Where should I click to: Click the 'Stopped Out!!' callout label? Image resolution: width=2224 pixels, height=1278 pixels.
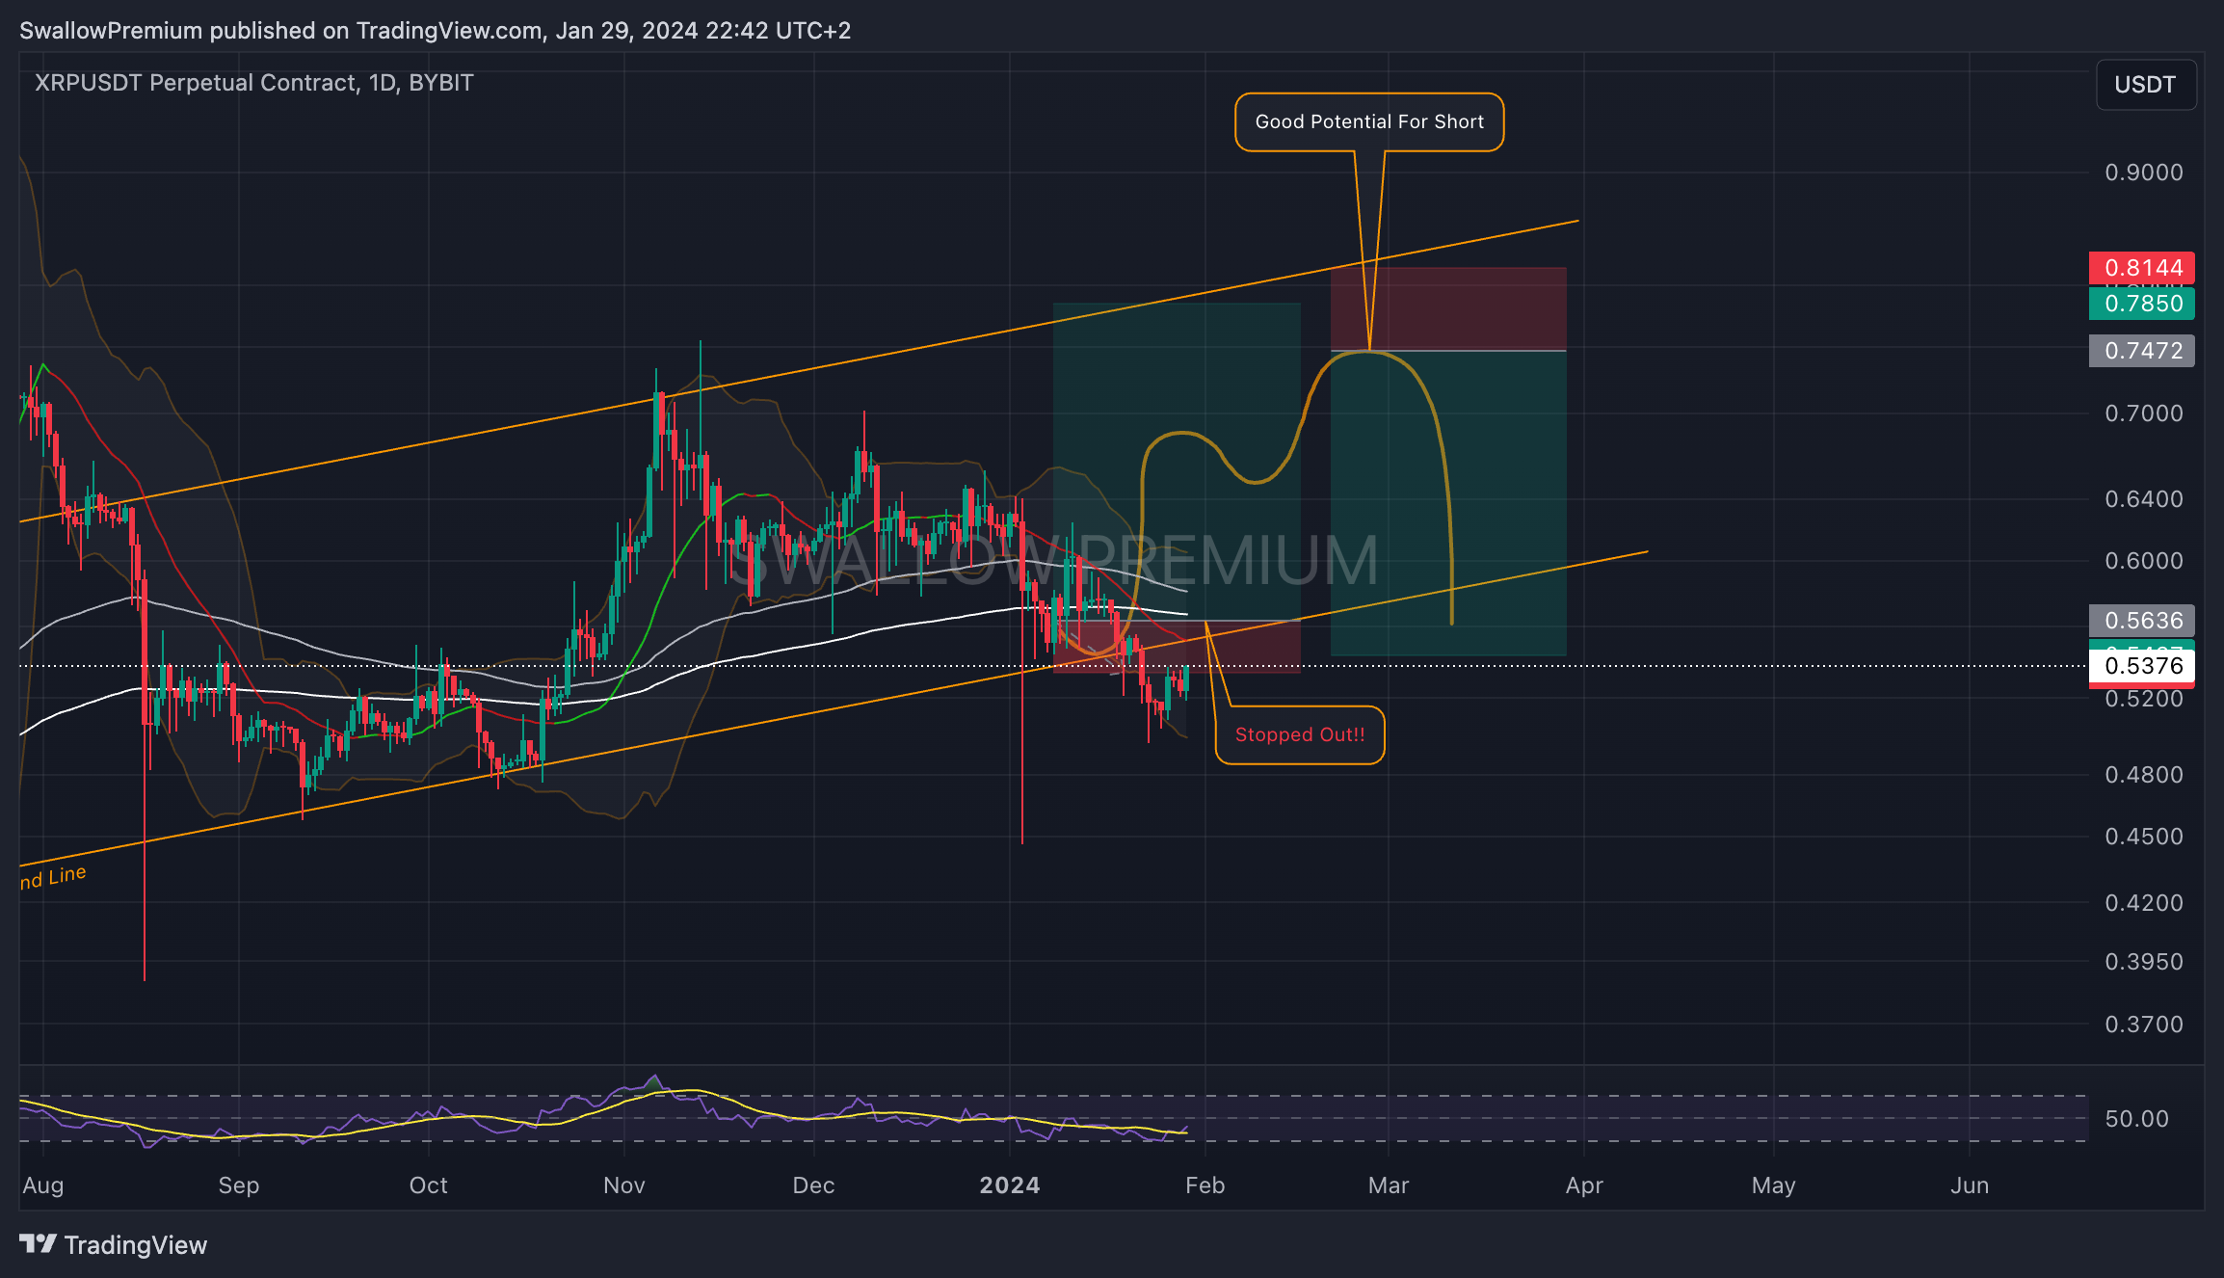pyautogui.click(x=1300, y=735)
